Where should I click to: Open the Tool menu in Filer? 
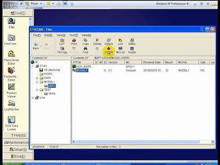(x=74, y=35)
